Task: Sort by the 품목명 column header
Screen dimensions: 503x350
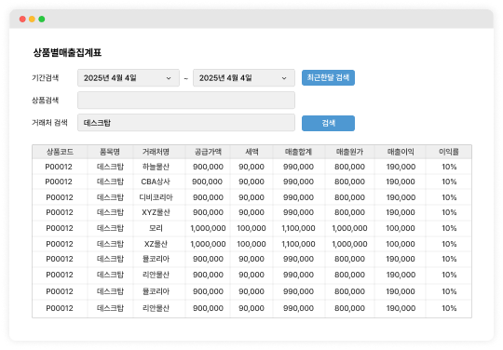Action: [x=110, y=152]
